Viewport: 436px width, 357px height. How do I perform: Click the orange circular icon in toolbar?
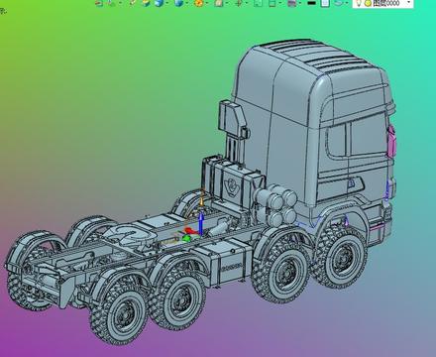coord(199,3)
